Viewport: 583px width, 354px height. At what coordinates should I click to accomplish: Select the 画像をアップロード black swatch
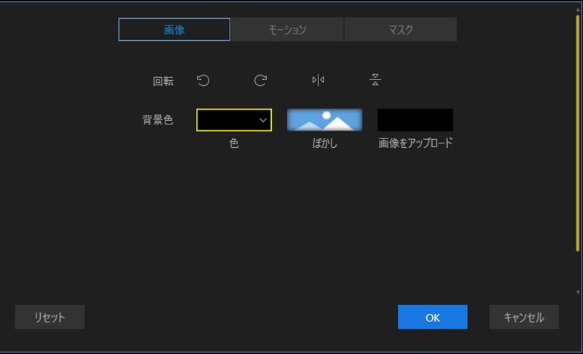click(415, 120)
